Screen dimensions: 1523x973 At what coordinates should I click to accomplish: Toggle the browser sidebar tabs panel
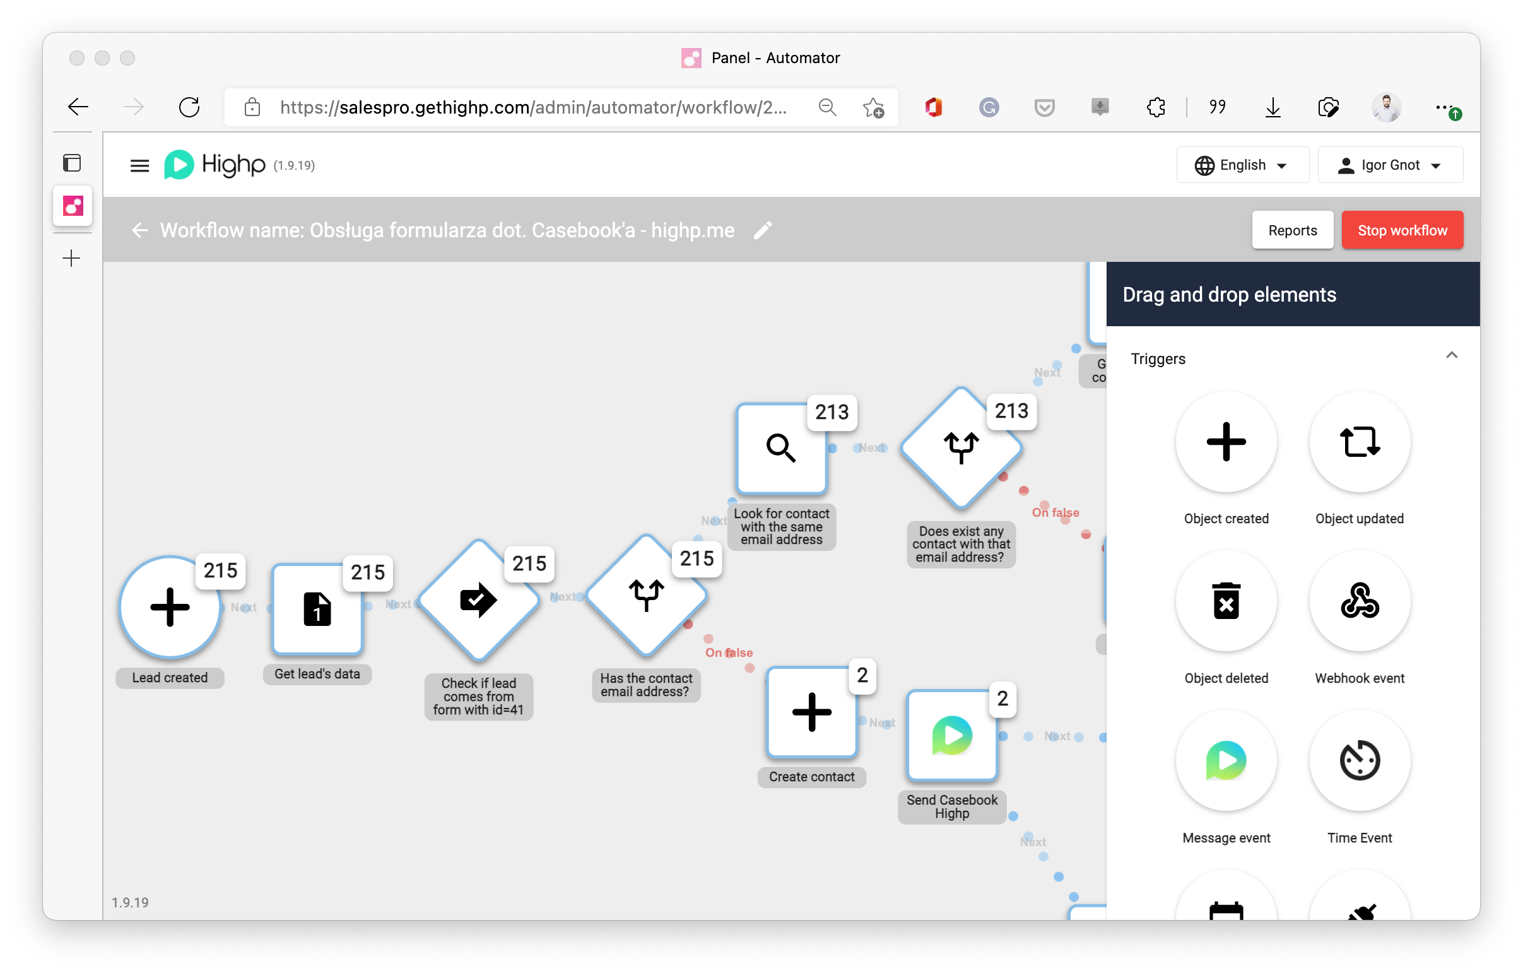pos(72,163)
